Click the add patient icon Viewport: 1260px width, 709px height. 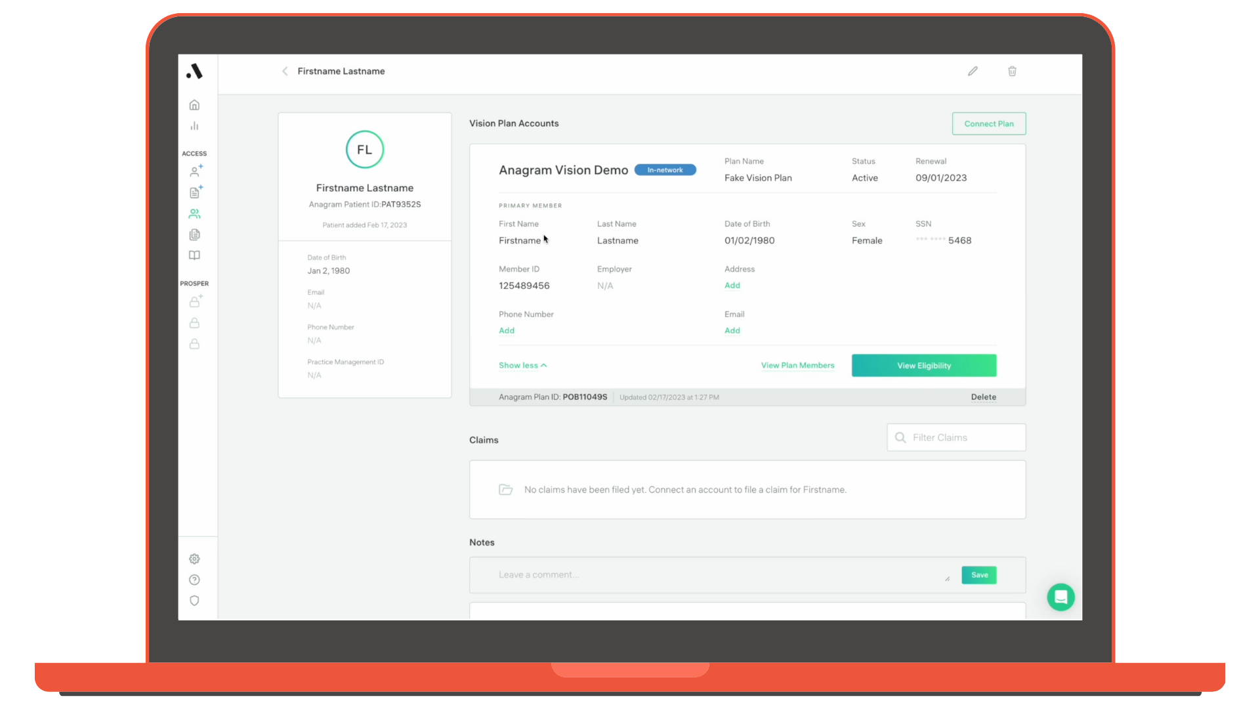(195, 171)
